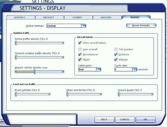Uncheck the Altitude checkbox
Viewport: 167px width, 127px height.
(x=116, y=59)
